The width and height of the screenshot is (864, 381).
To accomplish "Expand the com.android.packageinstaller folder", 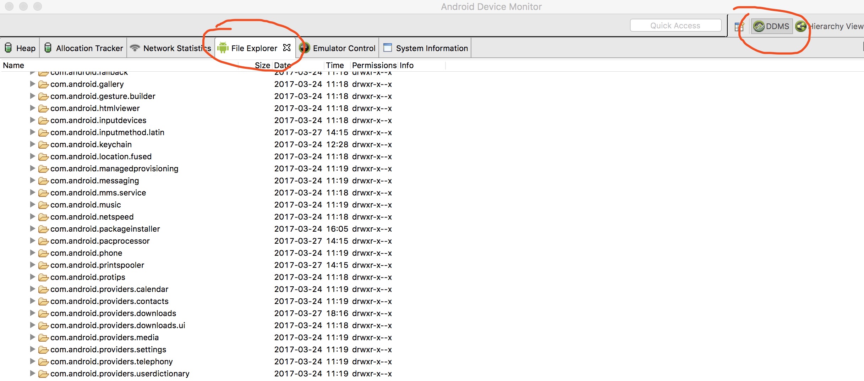I will pyautogui.click(x=32, y=228).
